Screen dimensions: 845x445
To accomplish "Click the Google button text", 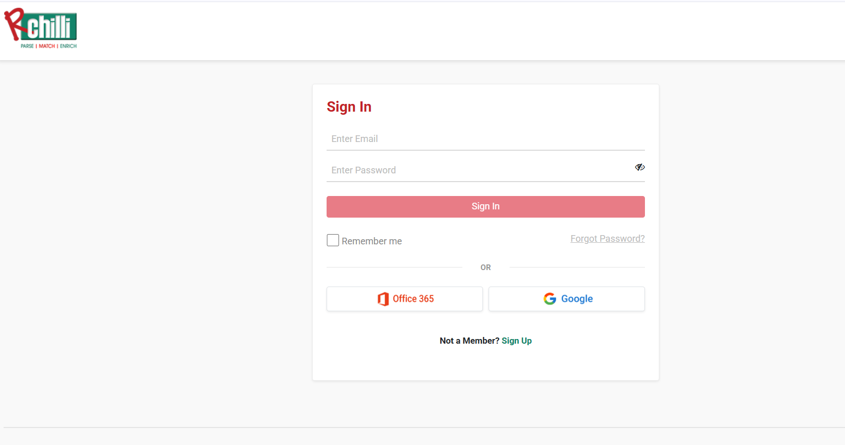I will click(577, 299).
